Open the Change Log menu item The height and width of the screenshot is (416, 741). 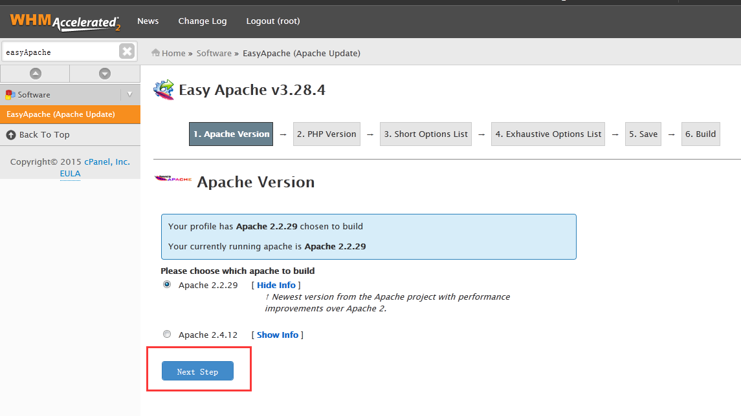click(x=202, y=21)
